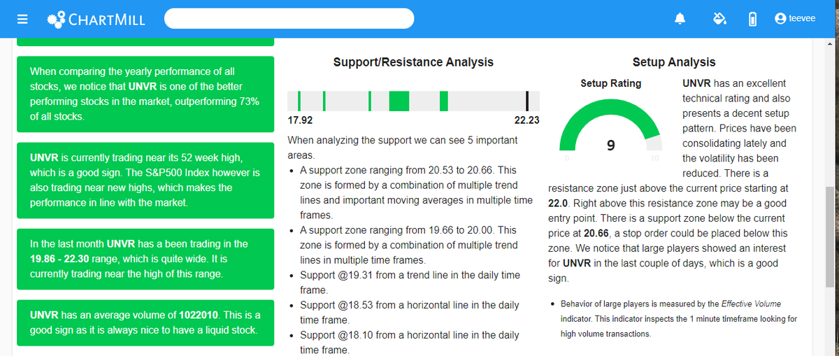Click the battery icon in header
Screen dimensions: 839x356
pyautogui.click(x=752, y=19)
